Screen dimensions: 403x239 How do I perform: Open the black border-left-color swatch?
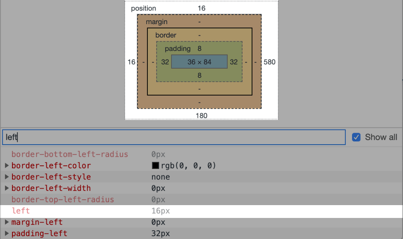point(156,166)
